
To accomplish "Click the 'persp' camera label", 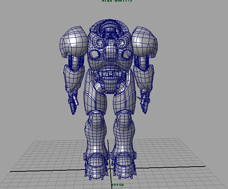I will pyautogui.click(x=117, y=185).
